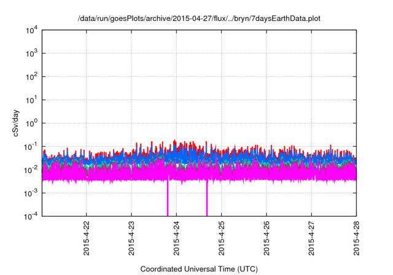Viewport: 393px width, 275px height.
Task: Select the 2015-4-22 date tick label
Action: [86, 238]
